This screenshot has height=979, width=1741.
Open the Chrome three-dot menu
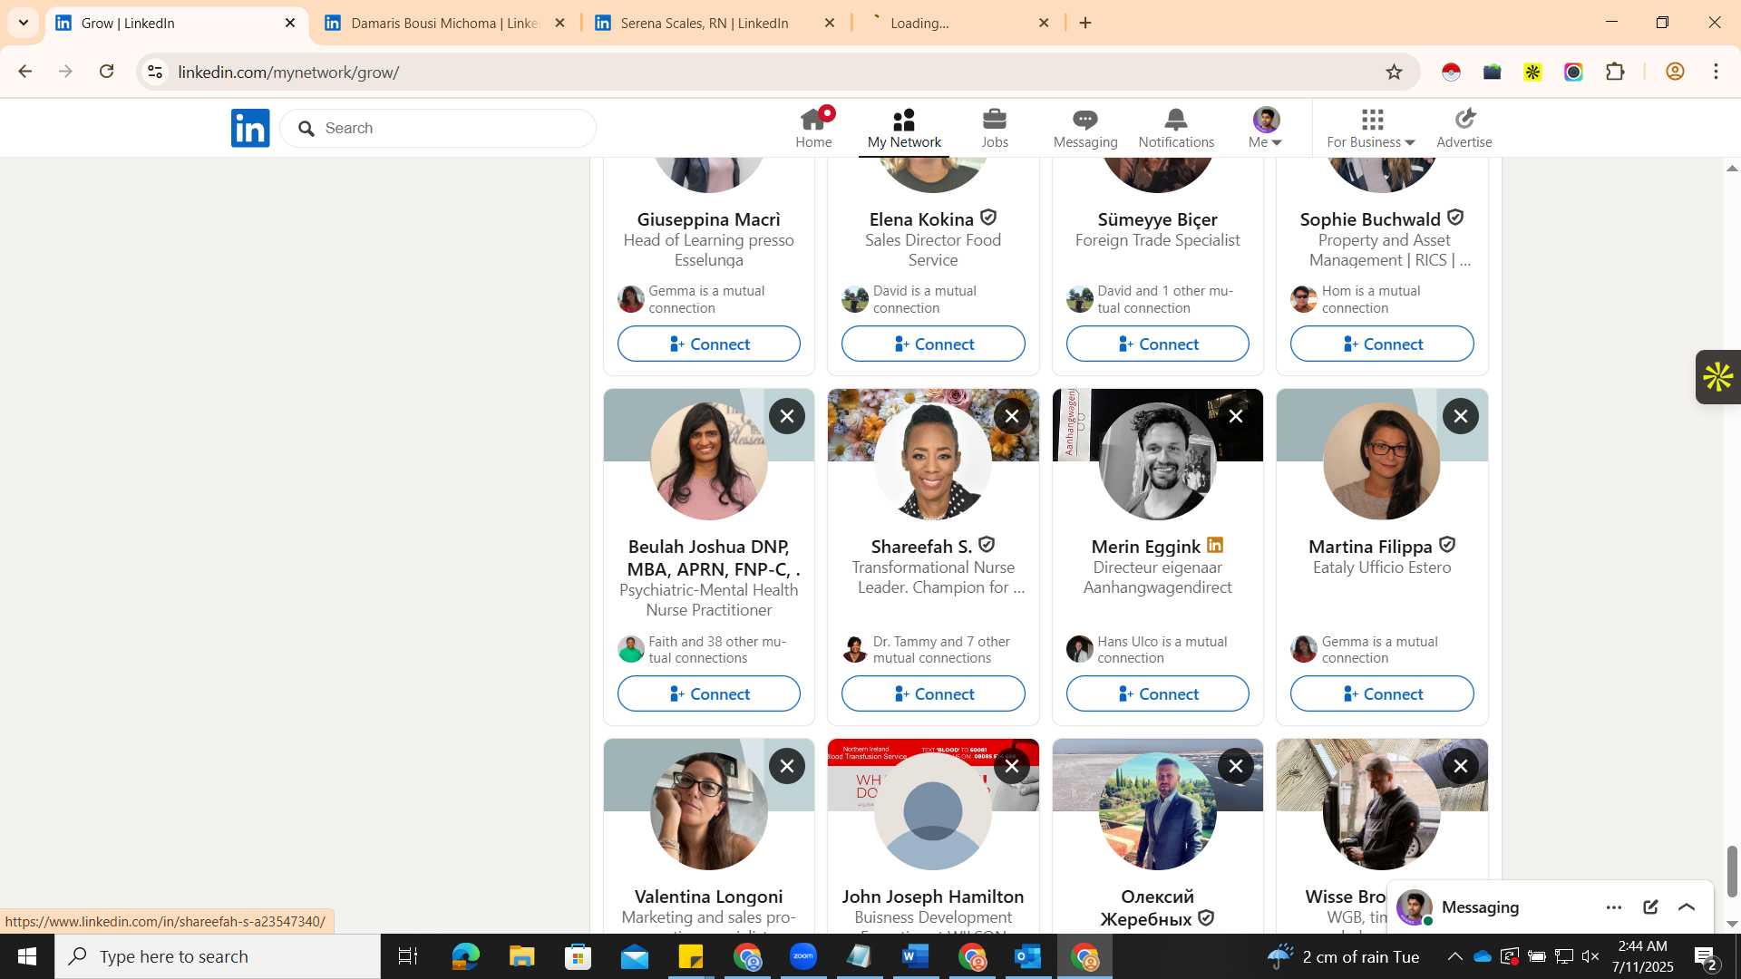pos(1716,72)
